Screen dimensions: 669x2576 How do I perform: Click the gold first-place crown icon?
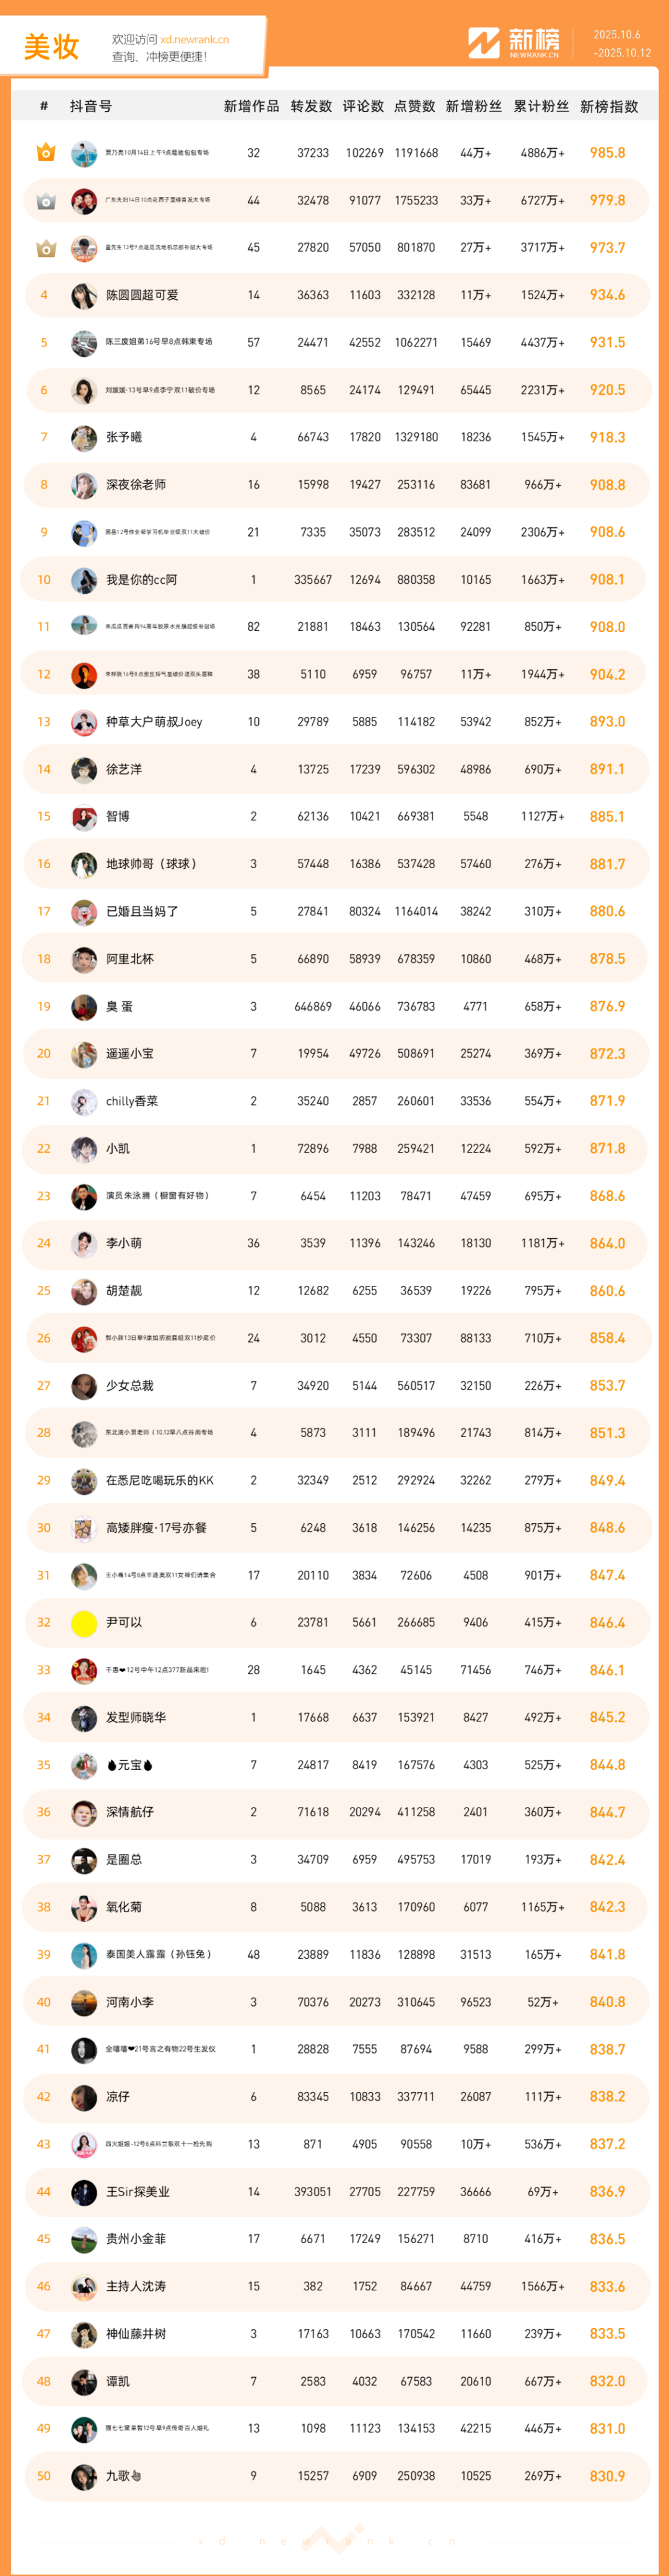[45, 153]
